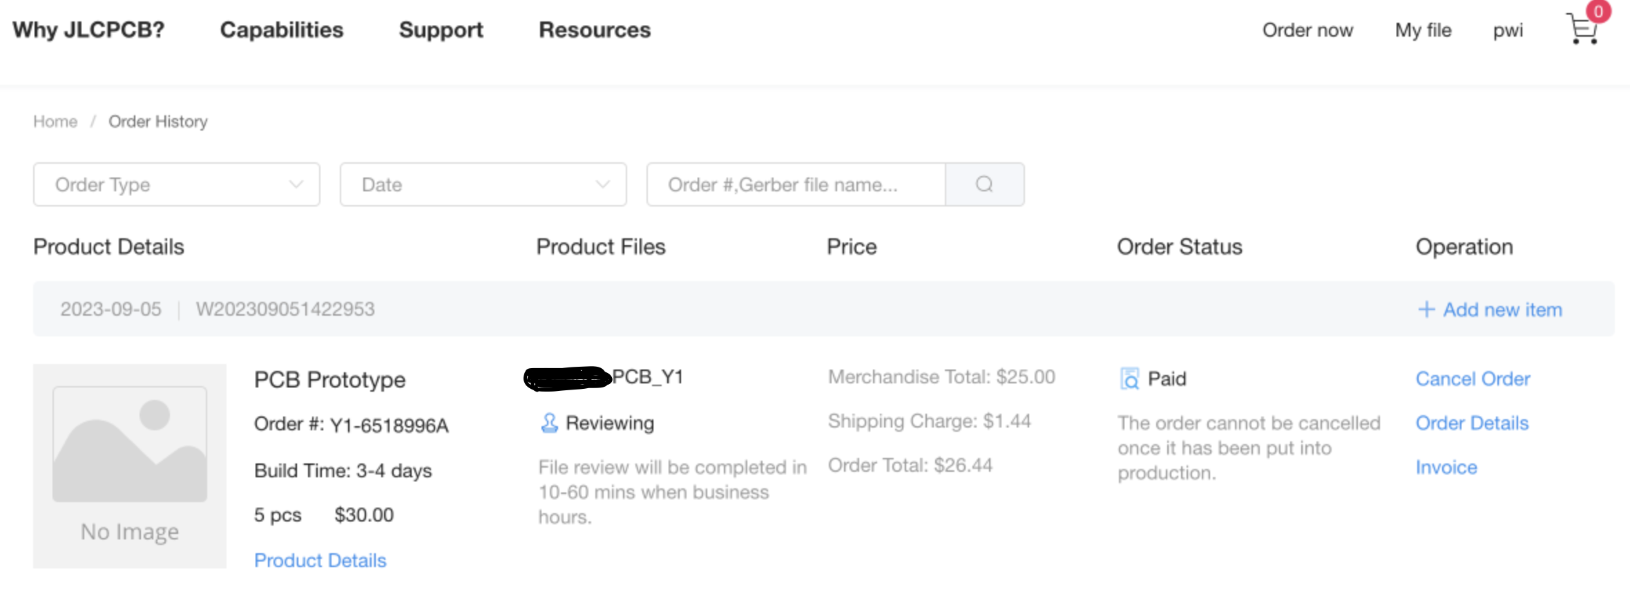The image size is (1630, 594).
Task: View the Invoice link
Action: tap(1446, 468)
